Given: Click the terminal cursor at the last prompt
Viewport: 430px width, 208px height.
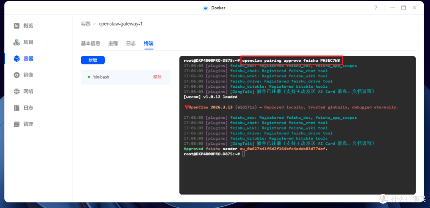Looking at the screenshot, I should point(244,154).
